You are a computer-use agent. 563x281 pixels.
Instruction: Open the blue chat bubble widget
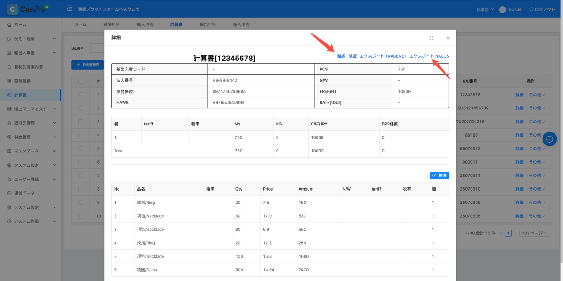click(549, 139)
